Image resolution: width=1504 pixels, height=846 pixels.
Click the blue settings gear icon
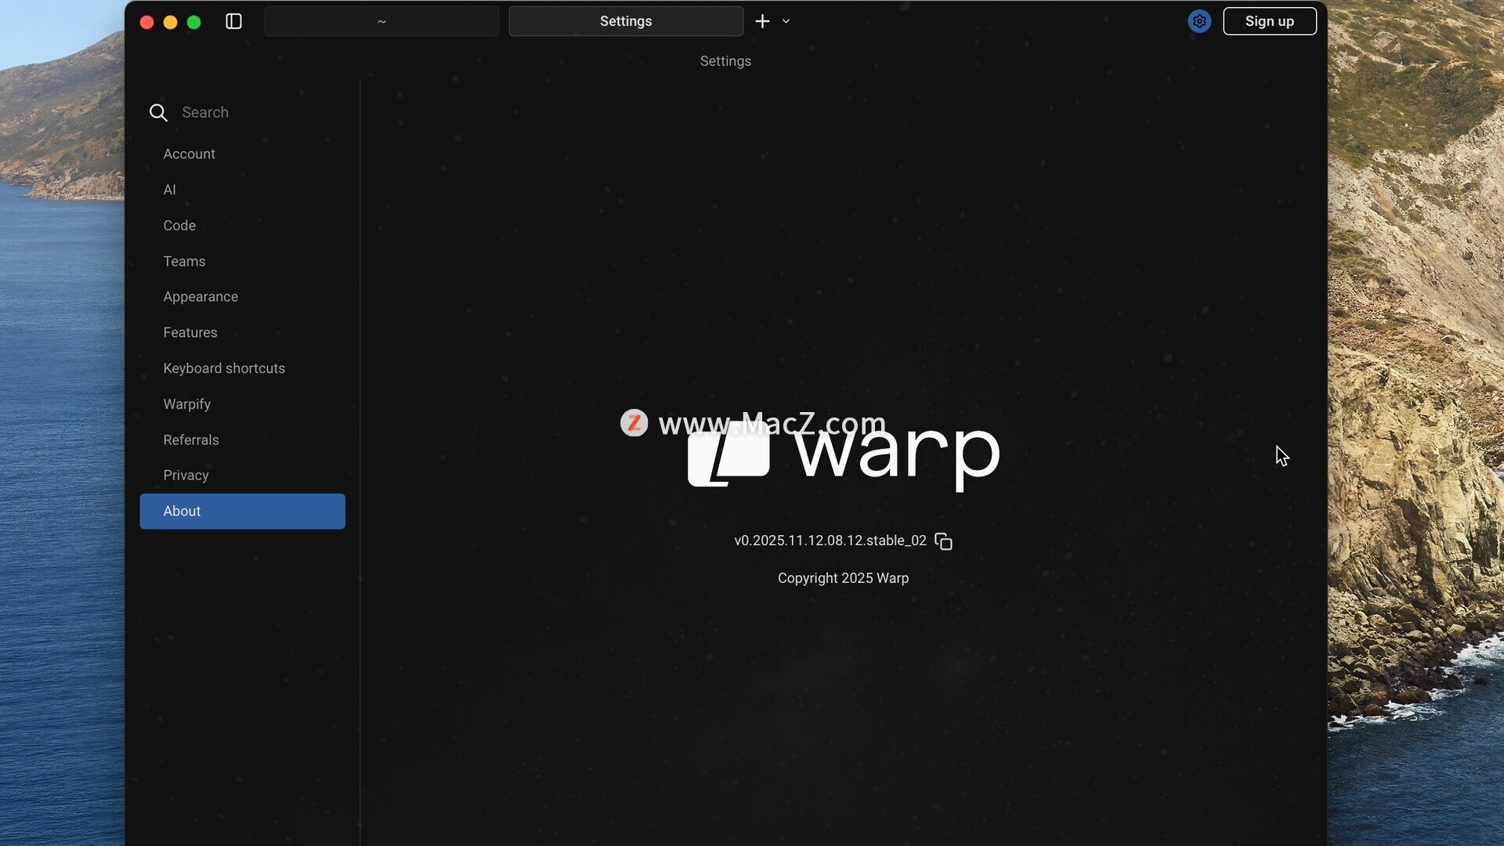1198,21
